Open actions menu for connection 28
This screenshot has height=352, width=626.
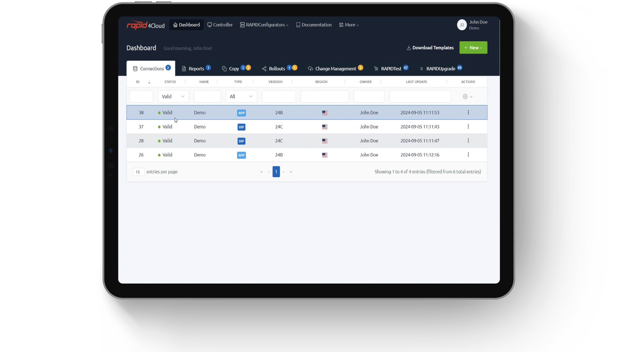(468, 140)
